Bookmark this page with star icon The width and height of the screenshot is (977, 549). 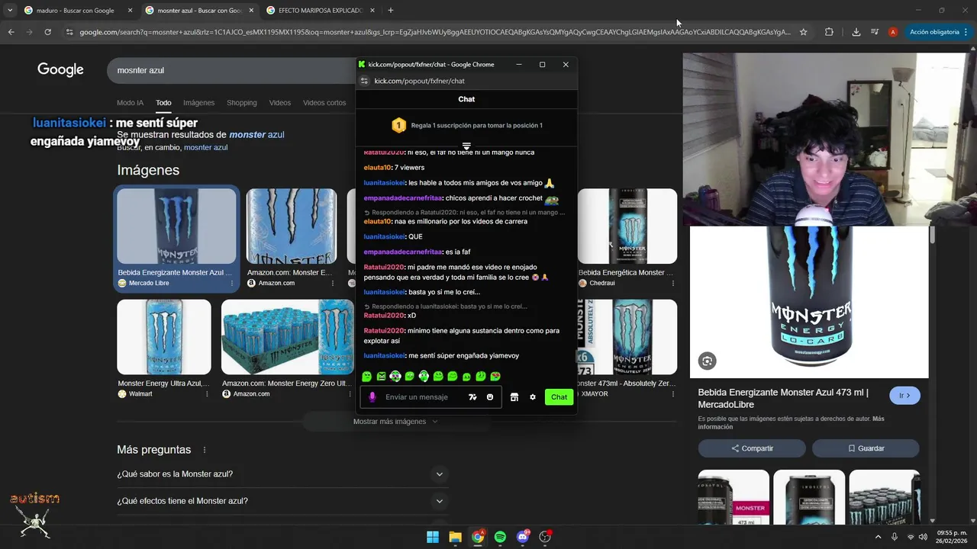(803, 32)
